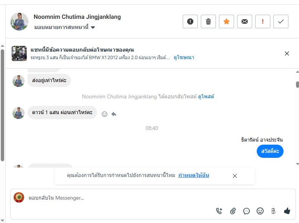Viewport: 299px width, 223px height.
Task: Close the assignment prompt notification
Action: [x=235, y=176]
